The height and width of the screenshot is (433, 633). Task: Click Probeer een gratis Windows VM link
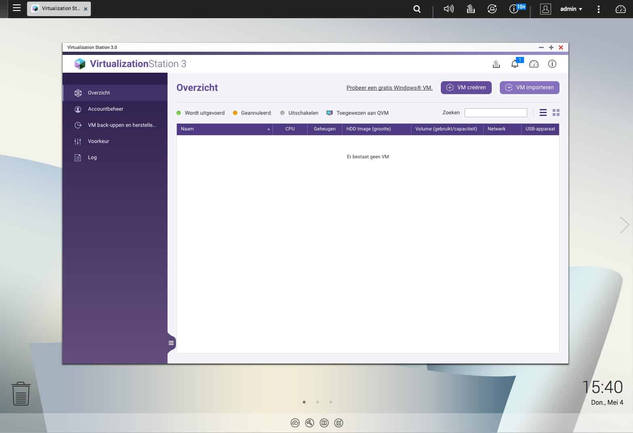(x=389, y=88)
